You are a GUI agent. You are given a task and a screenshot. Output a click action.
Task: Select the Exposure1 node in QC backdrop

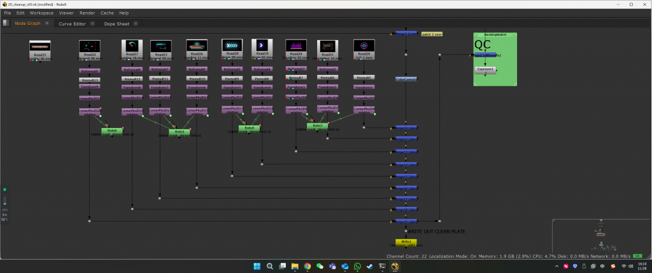click(486, 69)
